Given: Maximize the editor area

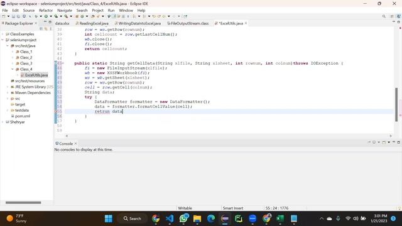Looking at the screenshot, I should [x=399, y=22].
